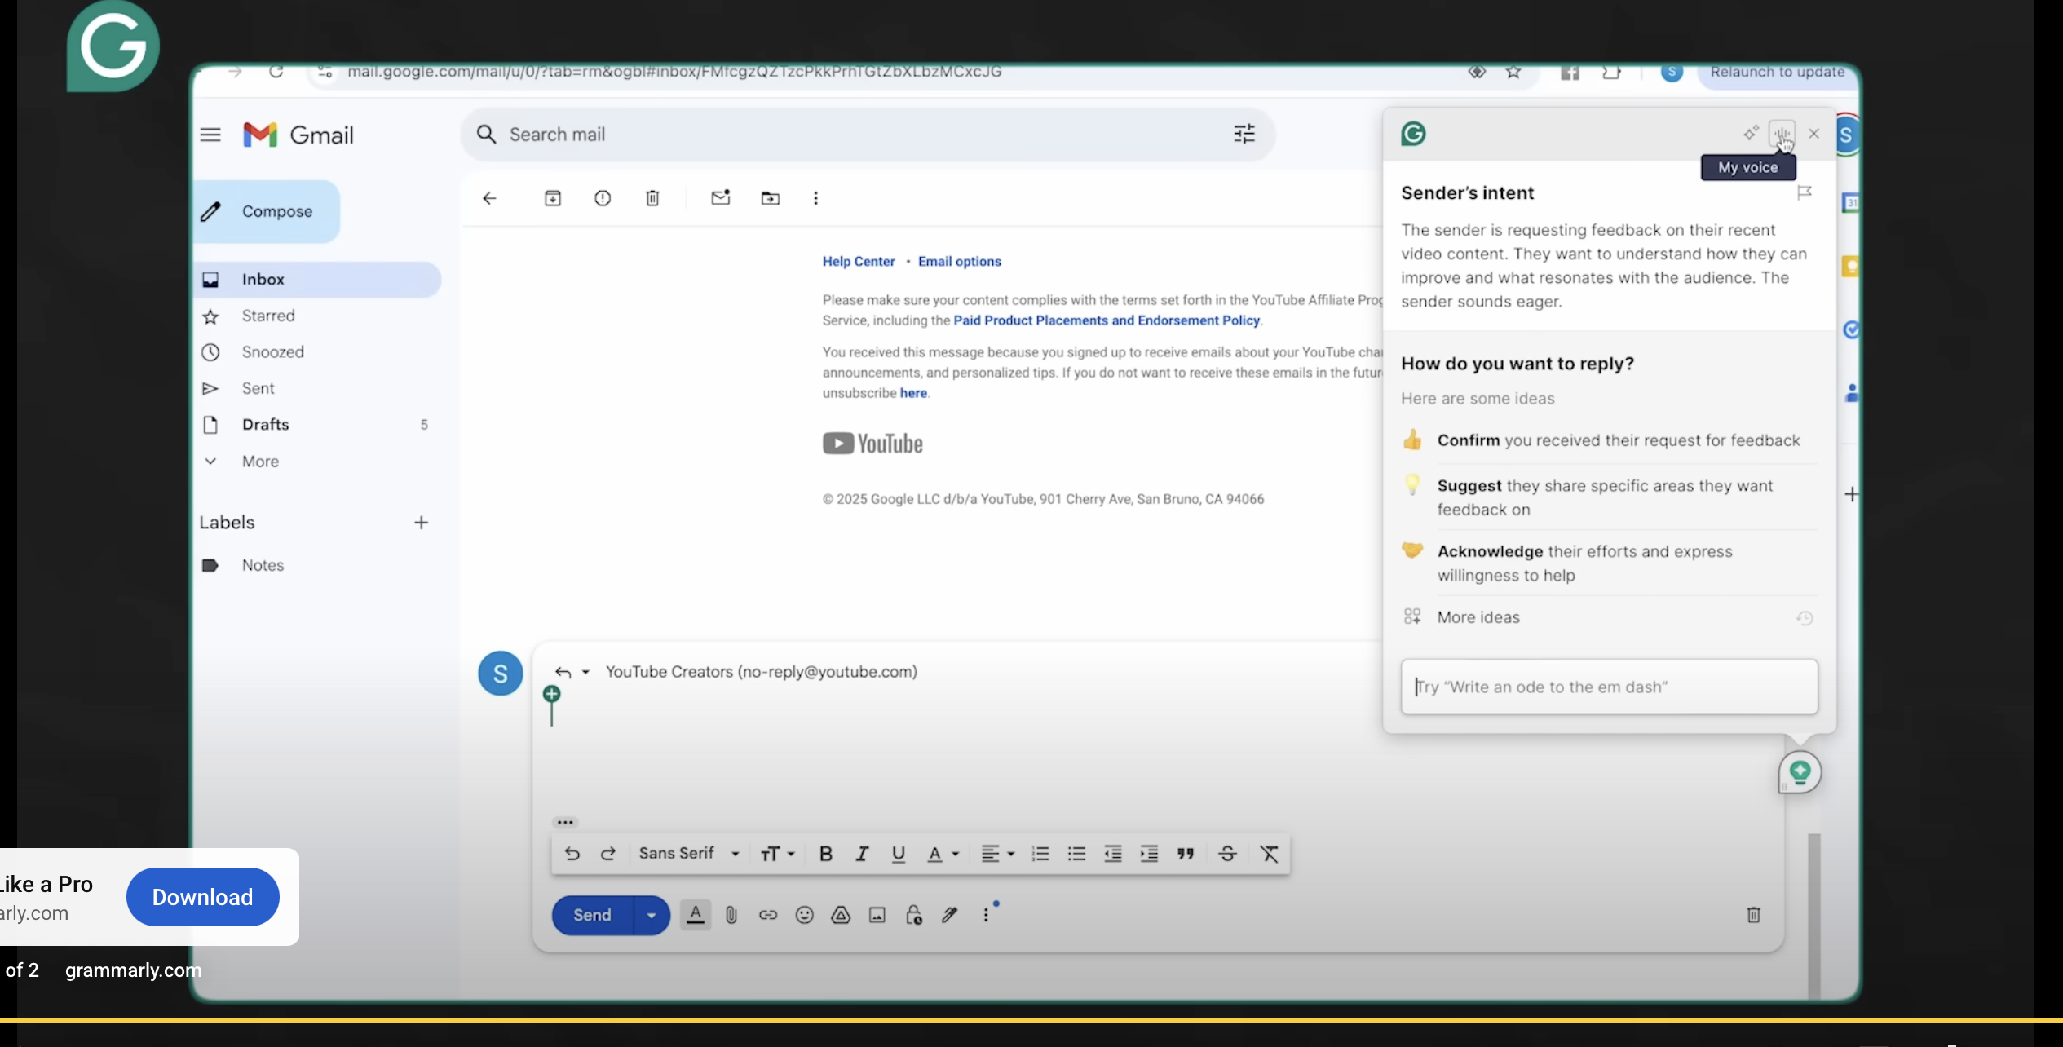Click the Insert link icon in the compose bar

pos(767,915)
